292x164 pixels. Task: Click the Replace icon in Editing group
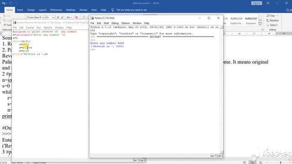coord(268,20)
